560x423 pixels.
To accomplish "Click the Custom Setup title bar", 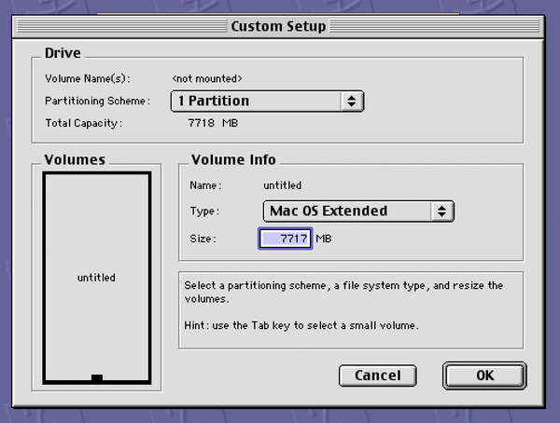I will pos(278,26).
